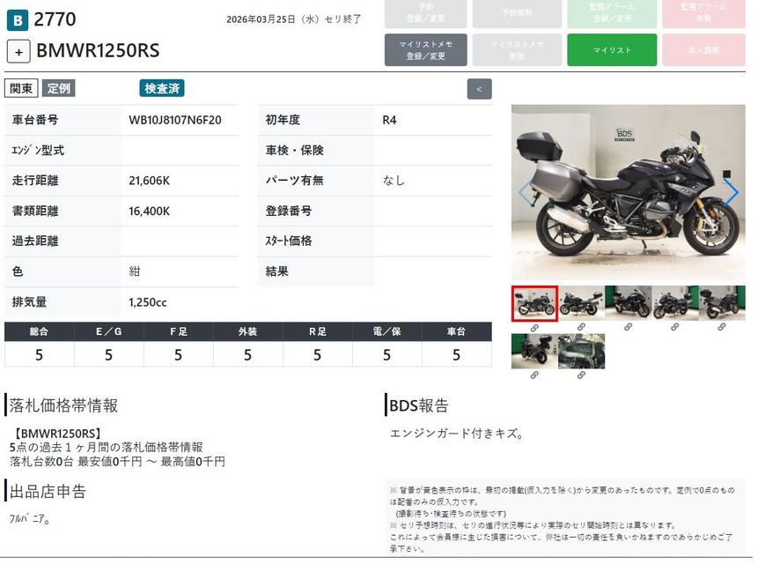Select the 定例 tag
The height and width of the screenshot is (587, 758).
point(59,88)
